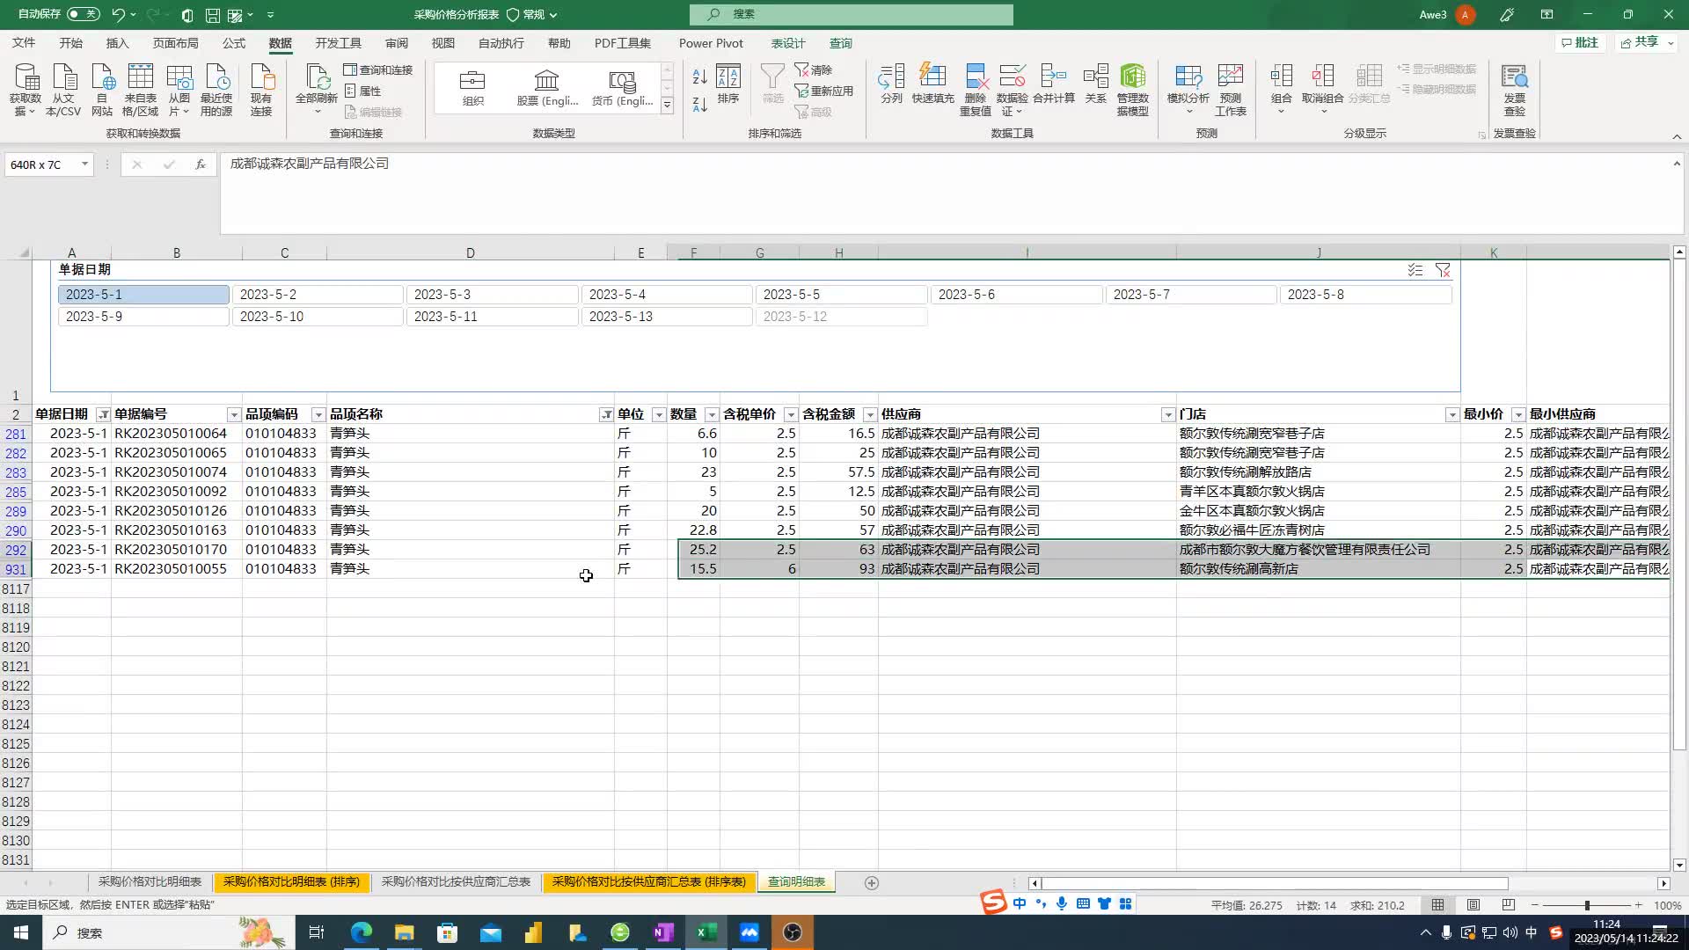Image resolution: width=1689 pixels, height=950 pixels.
Task: Click the zoom in plus button
Action: click(1639, 905)
